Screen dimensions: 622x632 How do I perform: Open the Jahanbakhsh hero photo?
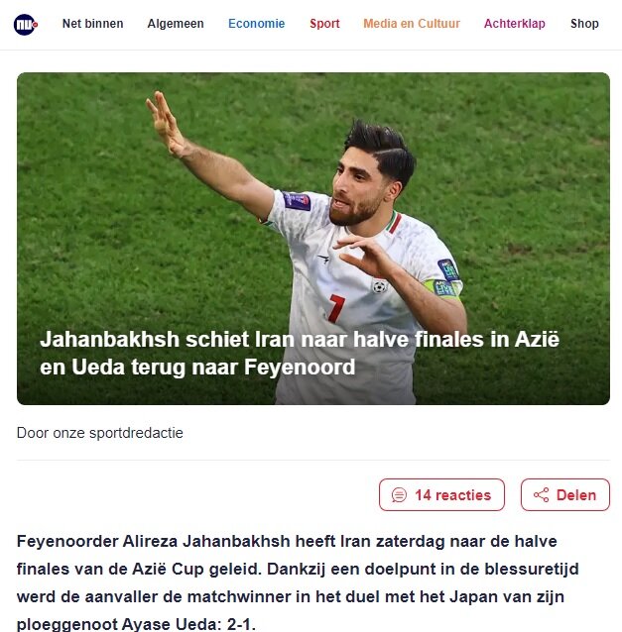[313, 239]
